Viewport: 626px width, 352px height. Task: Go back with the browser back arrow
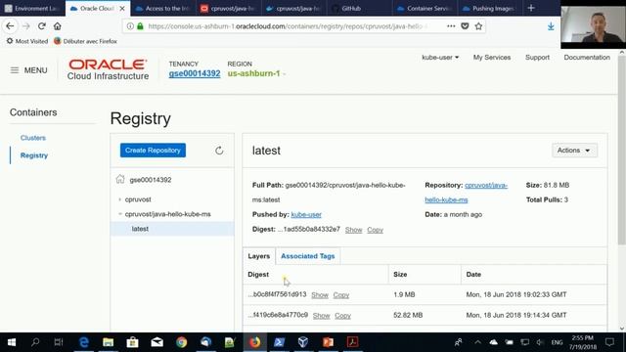[10, 26]
